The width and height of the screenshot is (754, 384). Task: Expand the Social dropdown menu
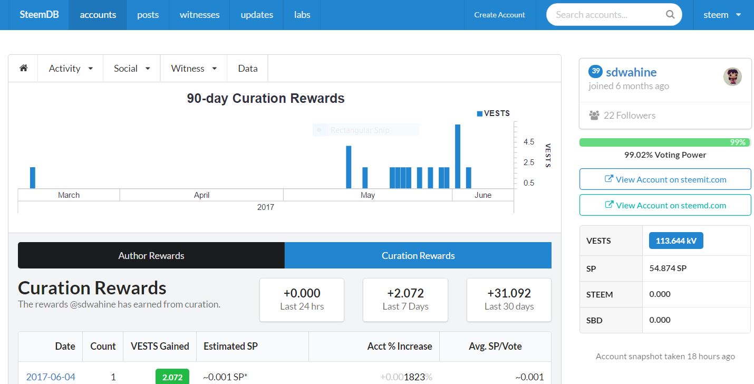click(x=132, y=69)
